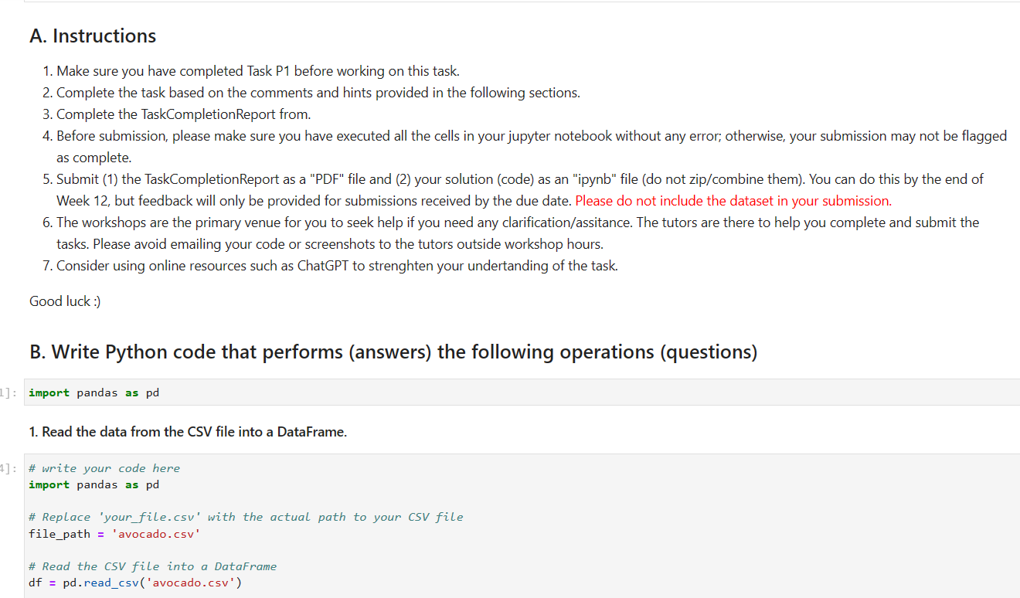Click the execution prompt beside "# write your code here"
Image resolution: width=1020 pixels, height=598 pixels.
click(6, 468)
